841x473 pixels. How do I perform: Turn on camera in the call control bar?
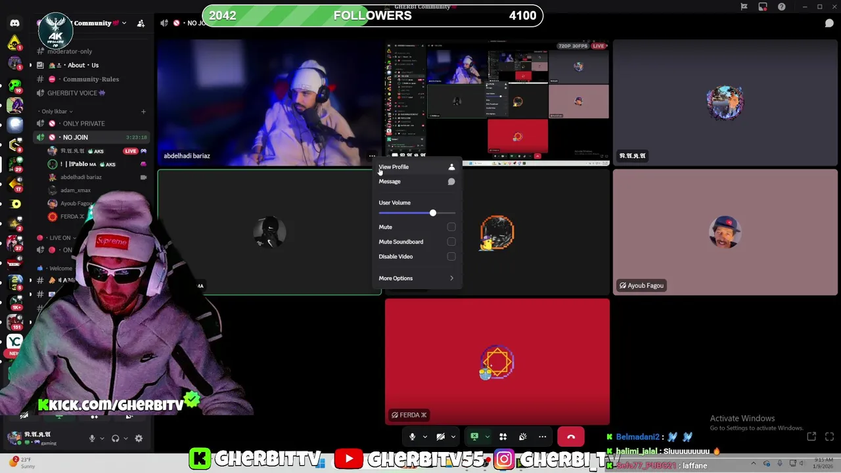tap(440, 437)
